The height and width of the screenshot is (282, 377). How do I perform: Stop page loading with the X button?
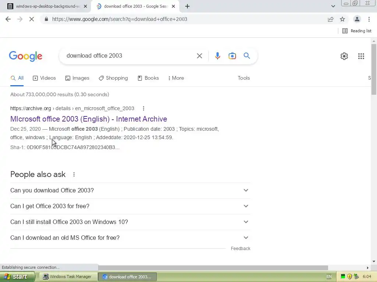pos(32,19)
